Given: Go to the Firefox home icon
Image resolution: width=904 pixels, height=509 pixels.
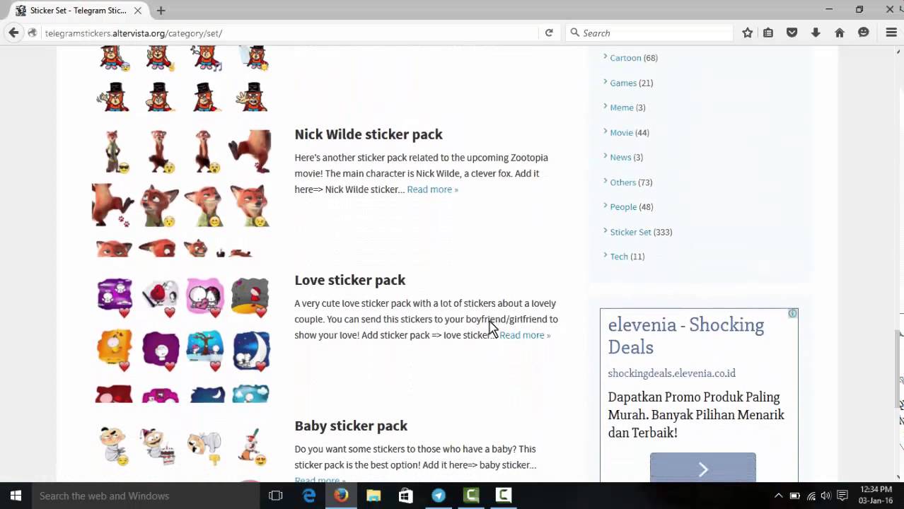Looking at the screenshot, I should click(840, 33).
